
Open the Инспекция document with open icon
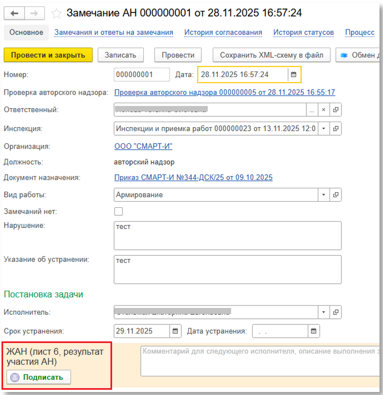(x=336, y=128)
